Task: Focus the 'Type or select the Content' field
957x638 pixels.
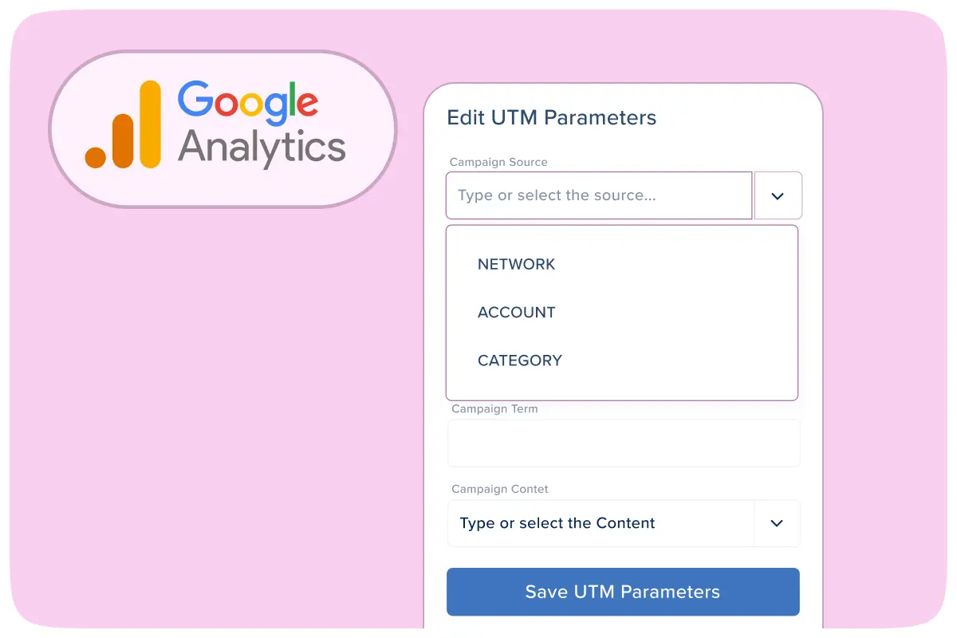Action: pyautogui.click(x=600, y=523)
